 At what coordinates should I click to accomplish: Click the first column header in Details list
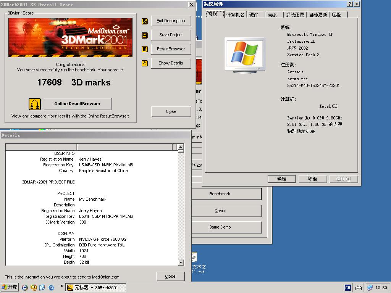coord(41,147)
